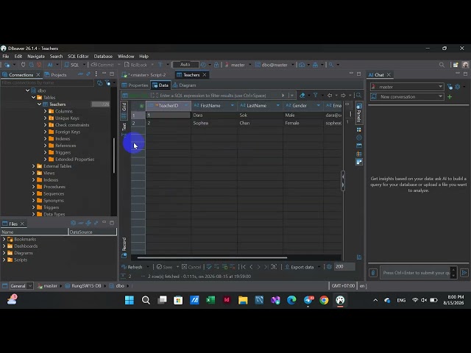Open the master active database selector

pos(237,65)
